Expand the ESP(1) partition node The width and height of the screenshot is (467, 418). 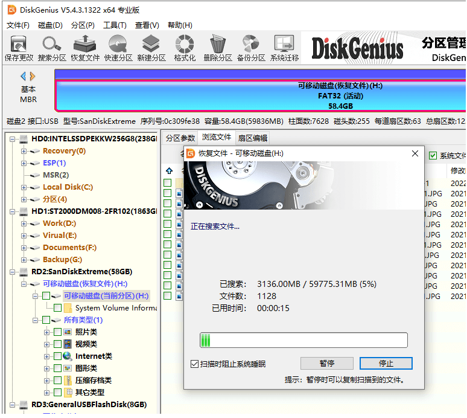click(x=24, y=163)
